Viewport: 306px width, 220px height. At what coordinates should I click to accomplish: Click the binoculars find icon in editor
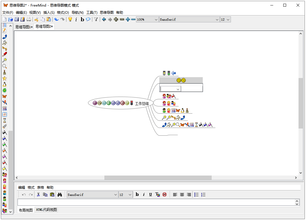[x=60, y=194]
